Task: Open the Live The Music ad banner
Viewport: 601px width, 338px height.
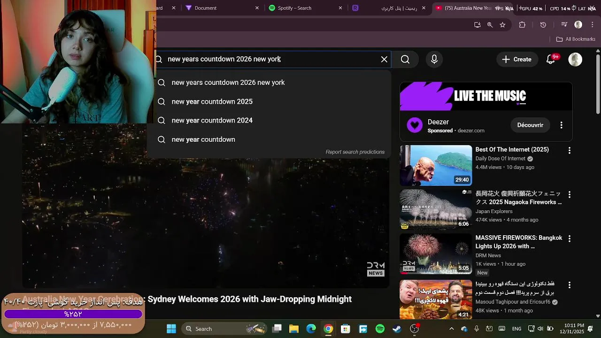Action: pos(486,96)
